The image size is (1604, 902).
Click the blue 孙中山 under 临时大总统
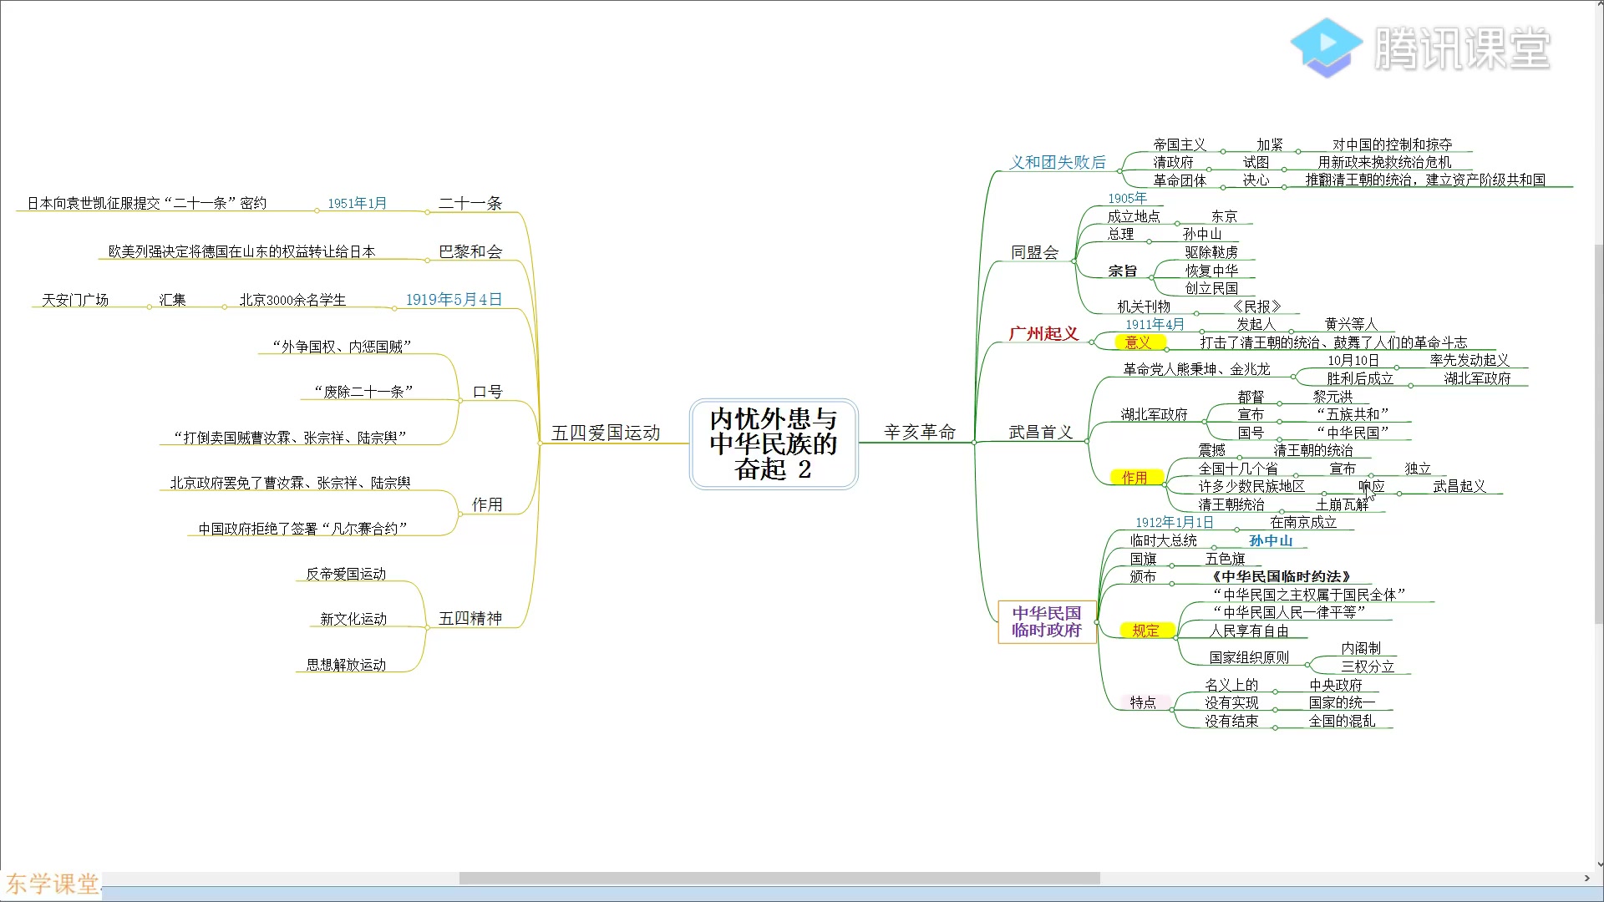click(1271, 540)
